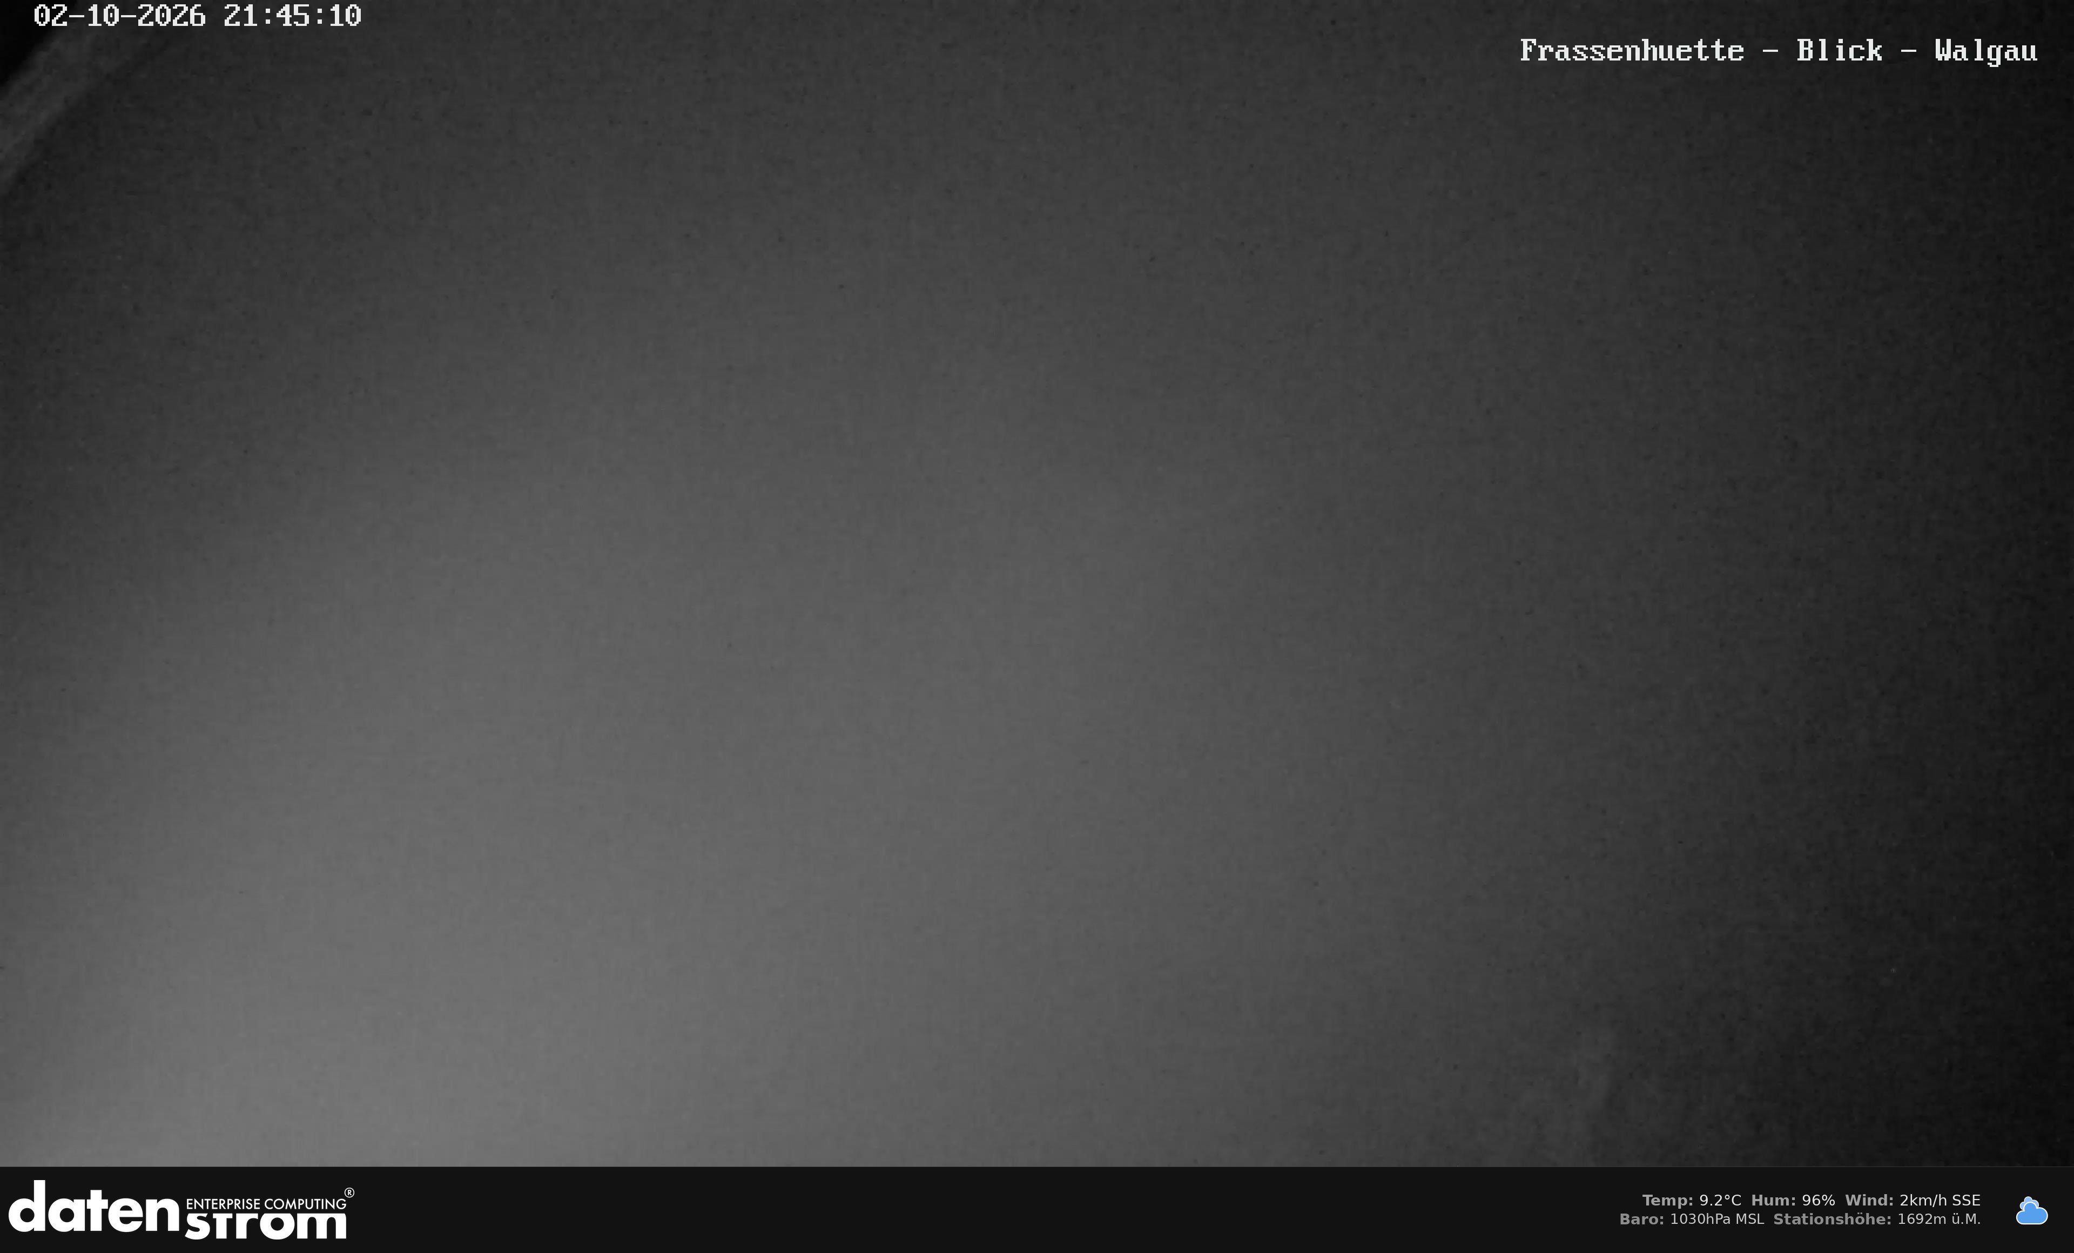2074x1253 pixels.
Task: Click the "Stationshöhe:" label
Action: pyautogui.click(x=1833, y=1218)
